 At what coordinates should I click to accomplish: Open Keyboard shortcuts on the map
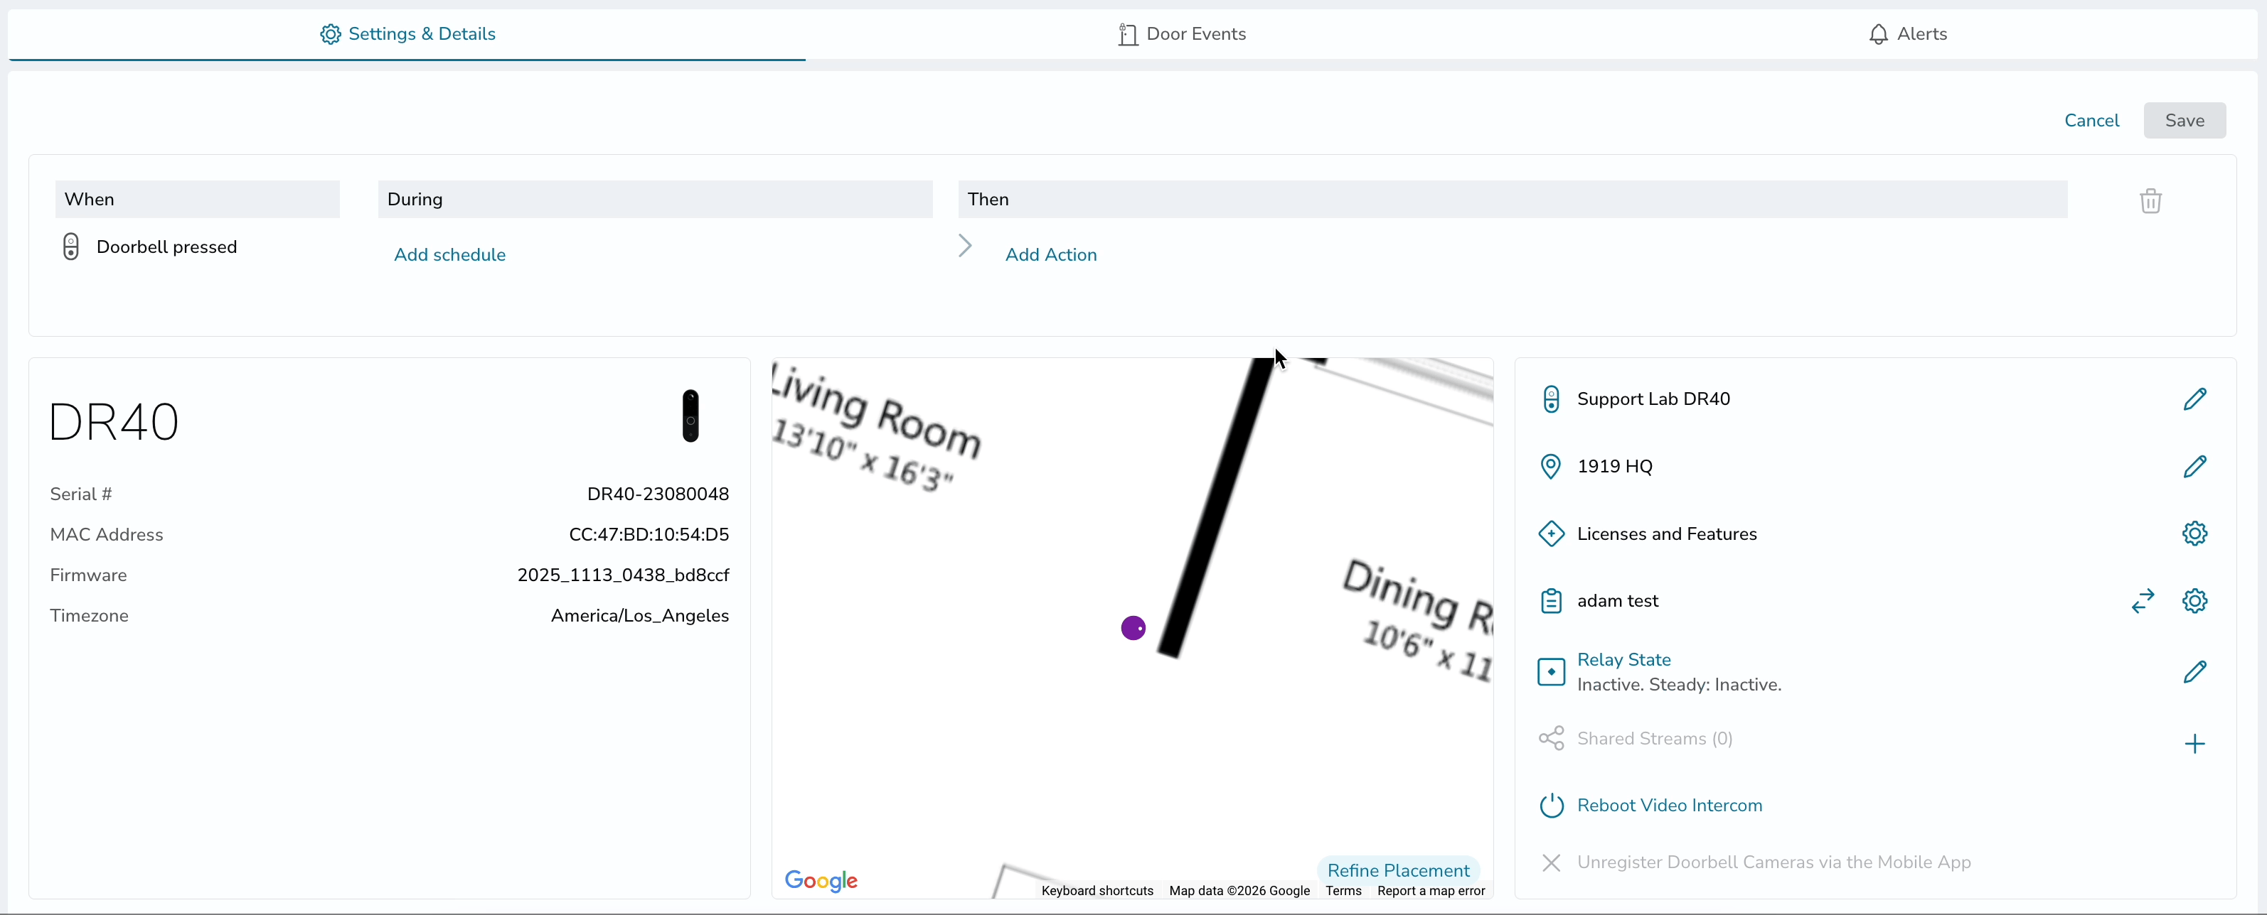pos(1097,890)
